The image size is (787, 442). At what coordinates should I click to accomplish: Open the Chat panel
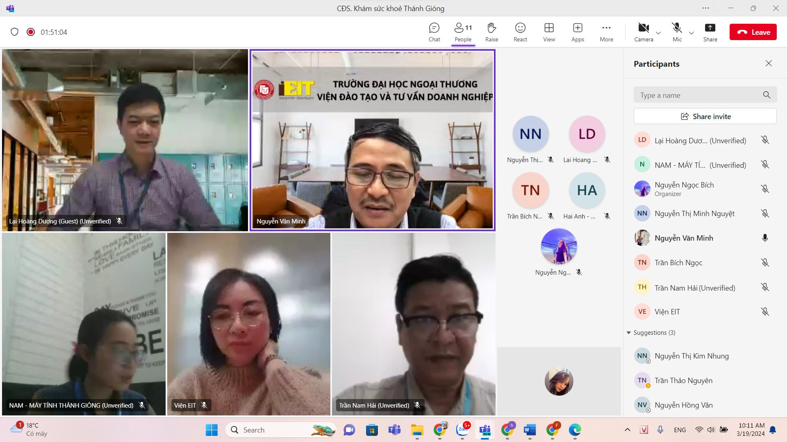click(x=434, y=32)
